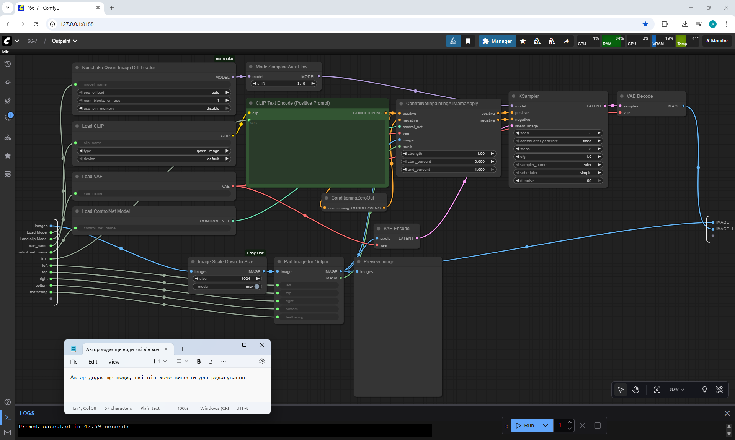The height and width of the screenshot is (440, 735).
Task: Toggle italic formatting in Notepad
Action: pyautogui.click(x=211, y=361)
